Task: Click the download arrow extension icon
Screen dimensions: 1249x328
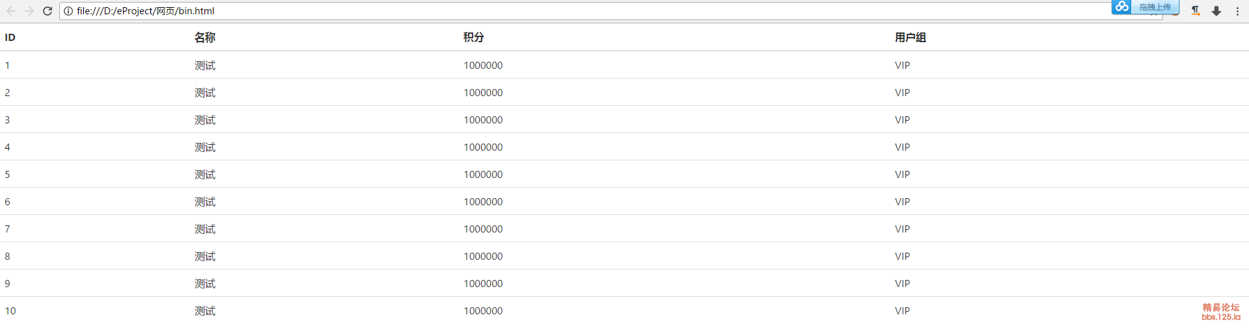Action: tap(1216, 11)
